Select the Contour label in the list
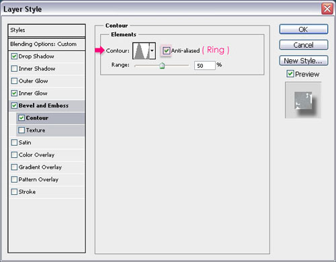This screenshot has width=336, height=262. point(37,118)
